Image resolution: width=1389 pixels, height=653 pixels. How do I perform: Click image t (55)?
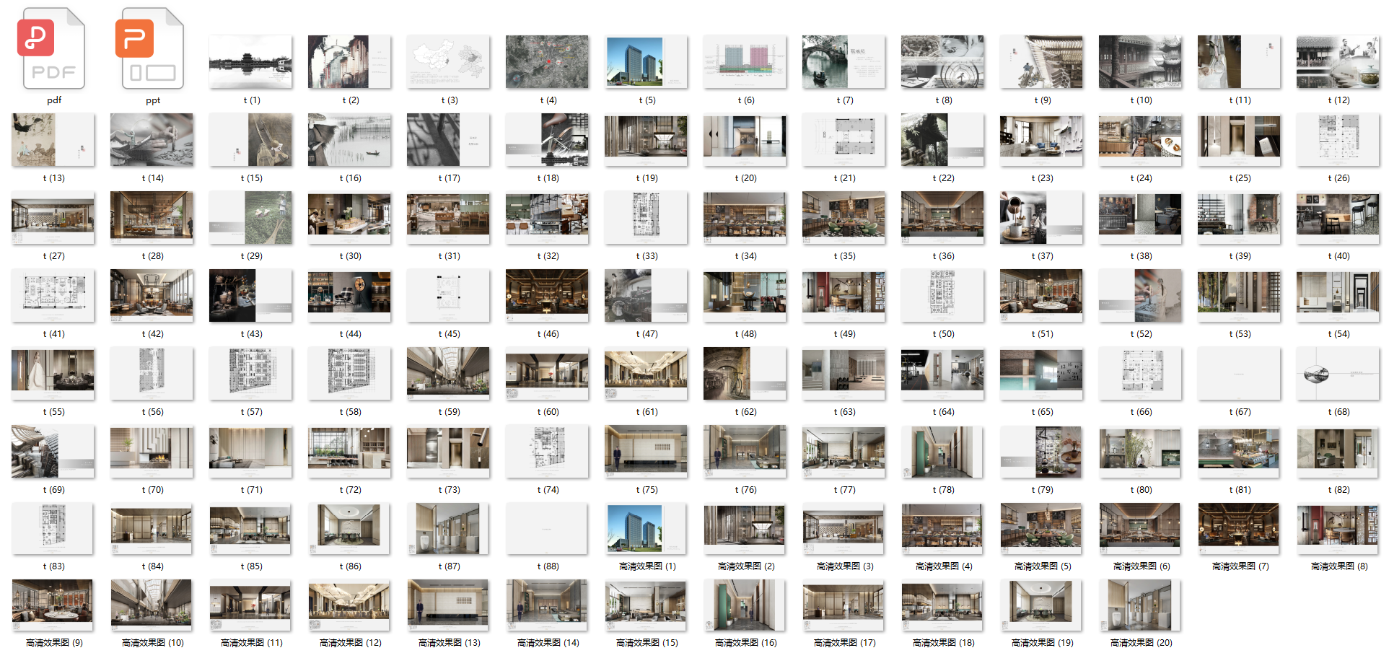pyautogui.click(x=53, y=373)
